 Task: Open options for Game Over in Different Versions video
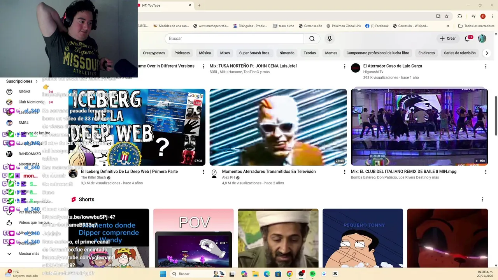point(203,66)
